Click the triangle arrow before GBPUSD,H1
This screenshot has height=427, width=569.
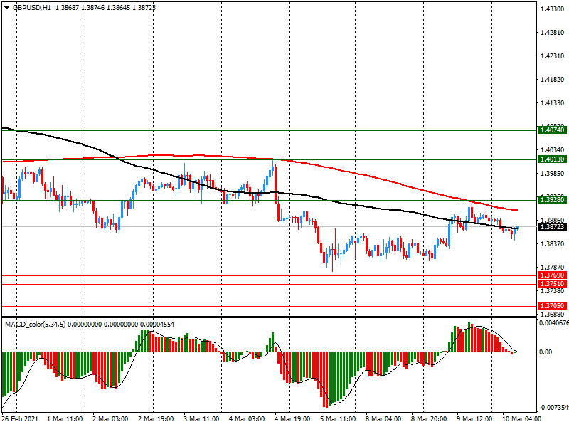pyautogui.click(x=6, y=6)
